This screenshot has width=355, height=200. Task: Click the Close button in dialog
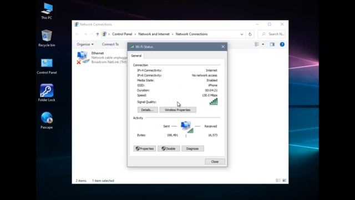pyautogui.click(x=215, y=162)
